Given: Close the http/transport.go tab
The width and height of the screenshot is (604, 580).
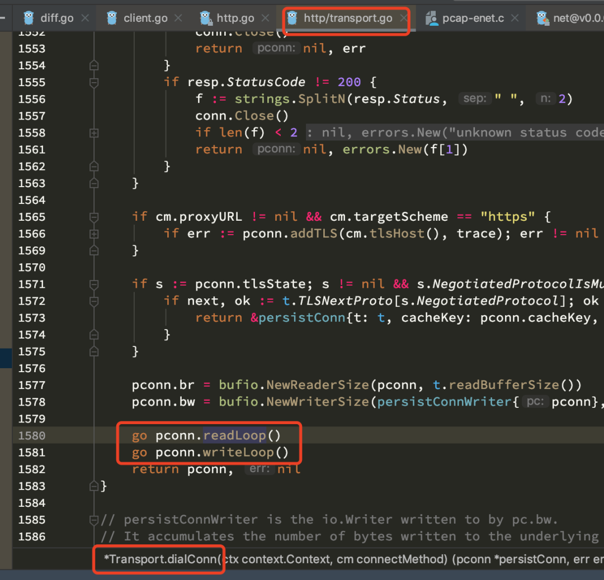Looking at the screenshot, I should (x=403, y=18).
